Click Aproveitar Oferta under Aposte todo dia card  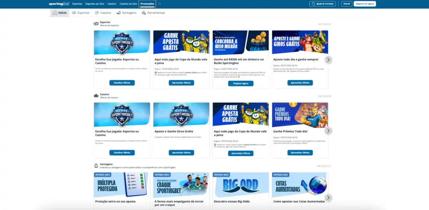[300, 83]
